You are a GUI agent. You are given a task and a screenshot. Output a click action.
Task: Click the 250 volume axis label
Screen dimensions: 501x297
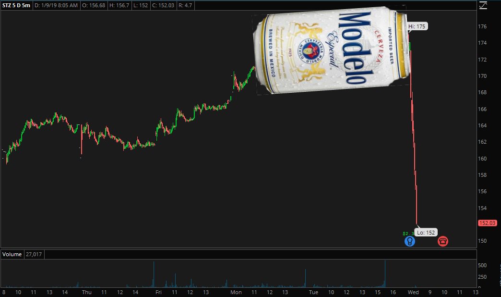point(482,277)
